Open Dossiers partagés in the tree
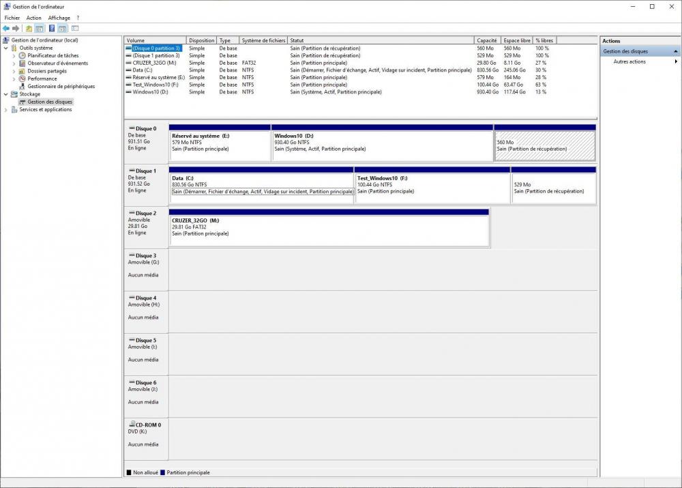This screenshot has height=488, width=682. tap(46, 71)
